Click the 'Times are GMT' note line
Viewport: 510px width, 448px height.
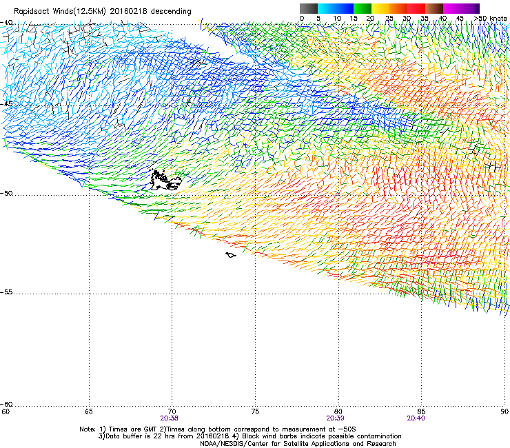point(218,429)
